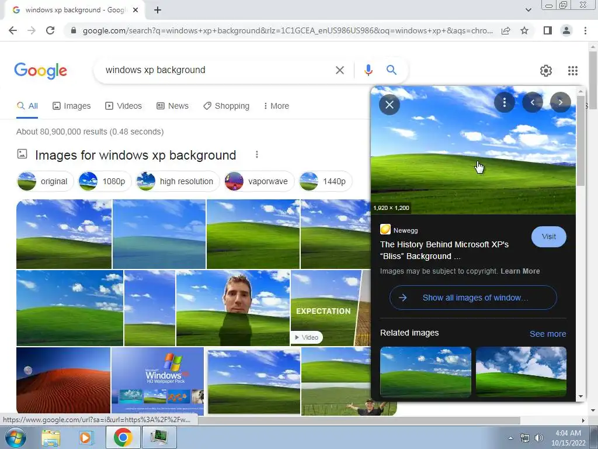Open options beside Images for heading
This screenshot has width=598, height=449.
coord(257,154)
